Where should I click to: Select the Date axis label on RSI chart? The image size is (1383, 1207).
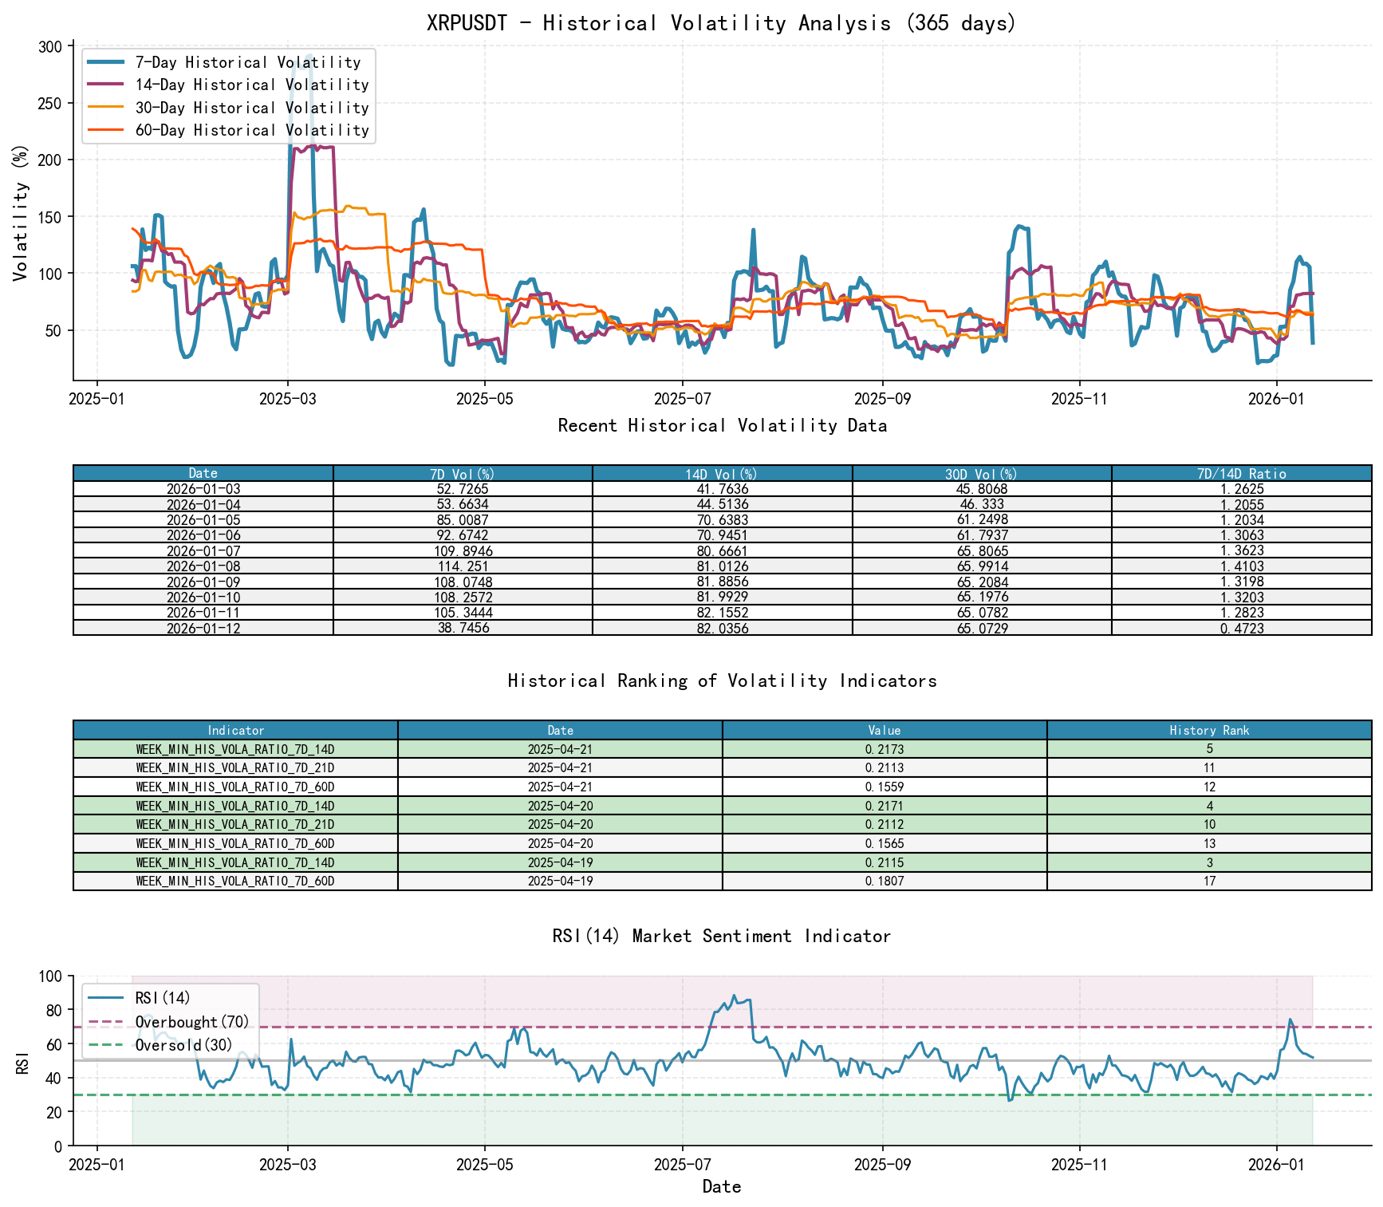tap(720, 1186)
